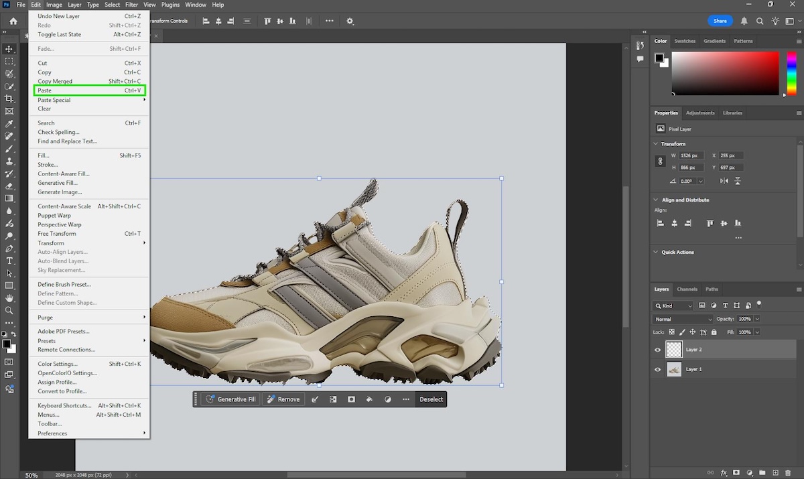
Task: Hide Layer 2 using its eye icon
Action: tap(658, 350)
